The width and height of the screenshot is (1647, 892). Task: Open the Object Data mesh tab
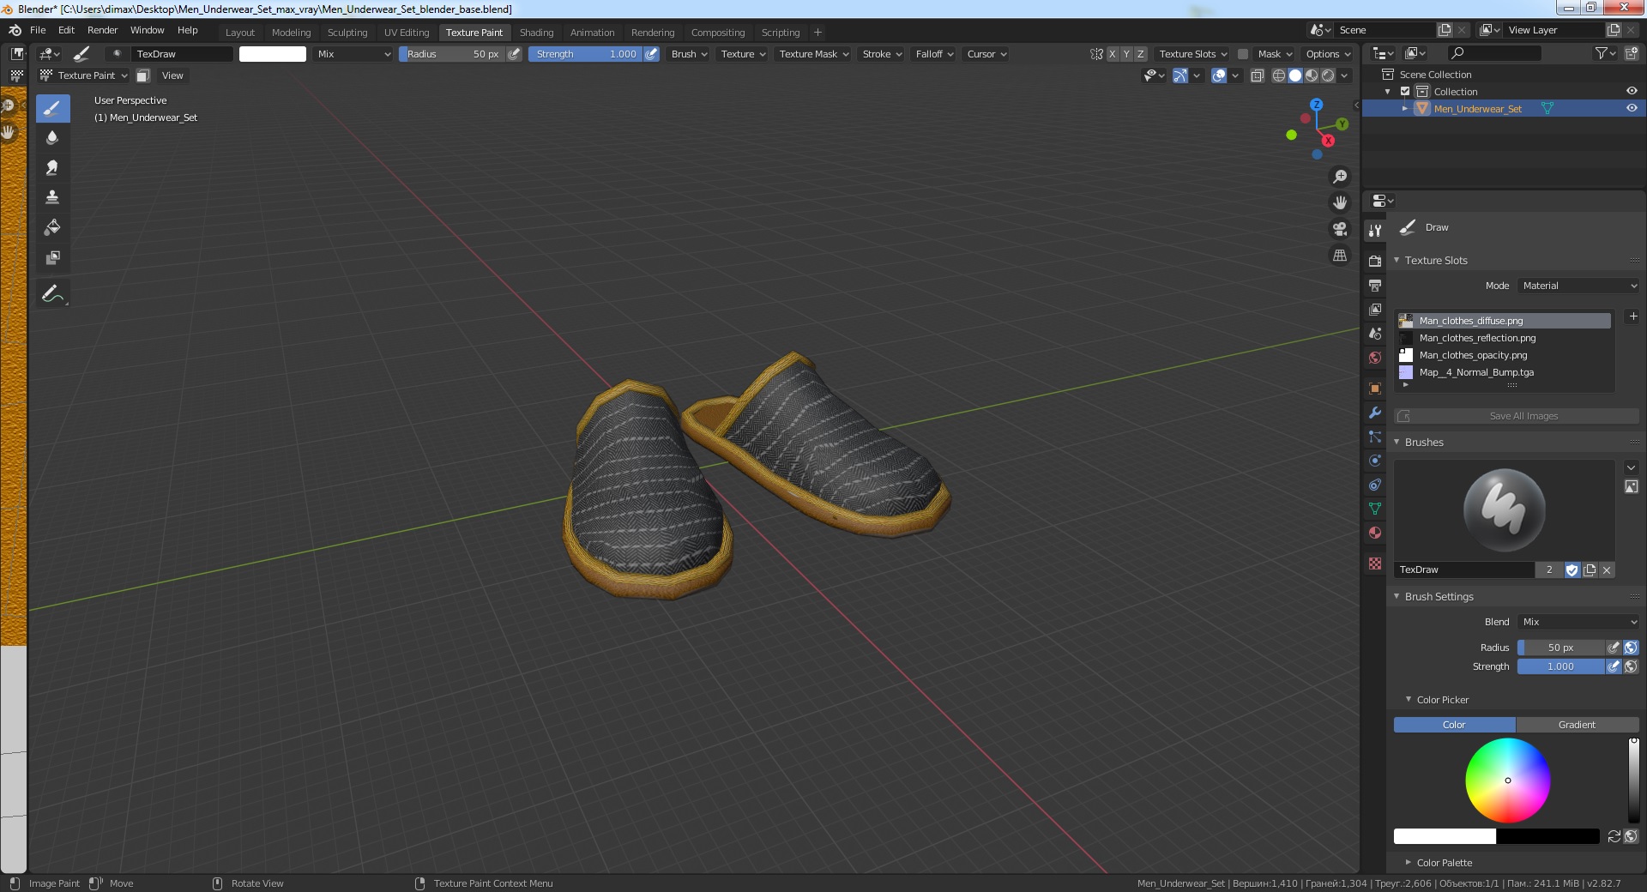pyautogui.click(x=1375, y=509)
